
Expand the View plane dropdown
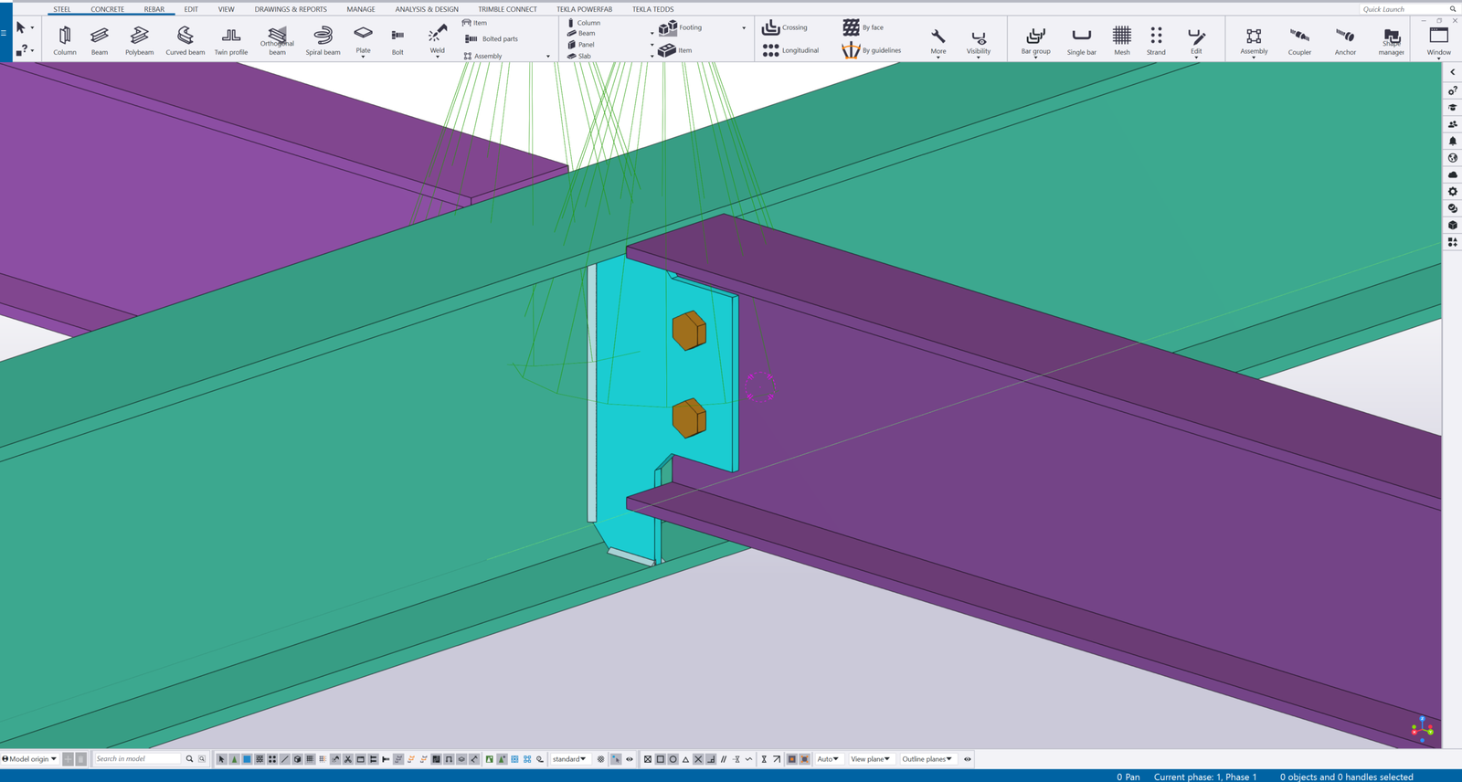(x=870, y=759)
